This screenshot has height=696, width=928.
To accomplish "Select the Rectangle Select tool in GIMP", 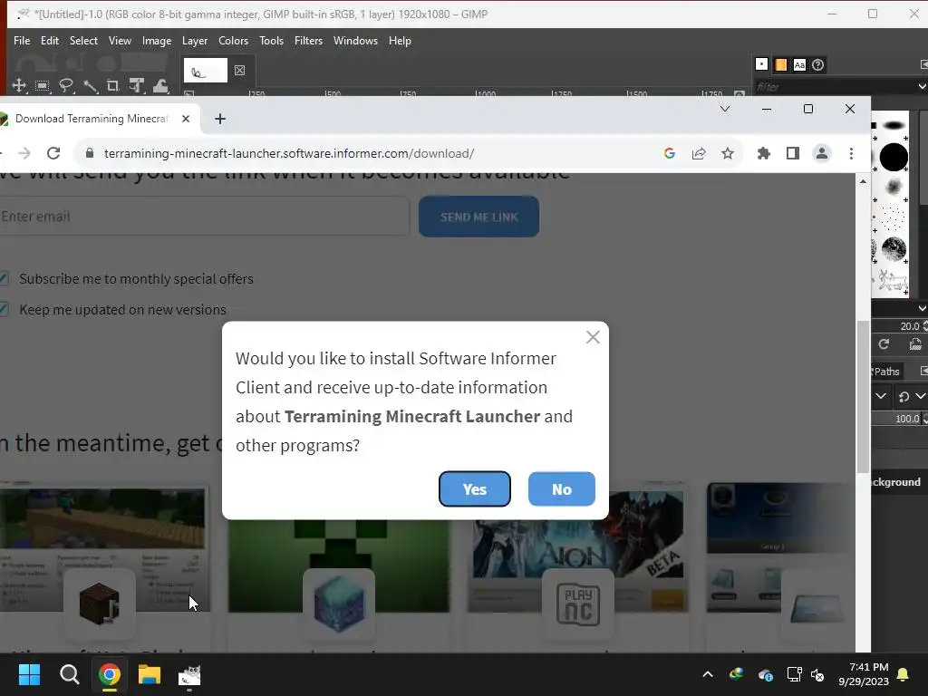I will pyautogui.click(x=42, y=86).
